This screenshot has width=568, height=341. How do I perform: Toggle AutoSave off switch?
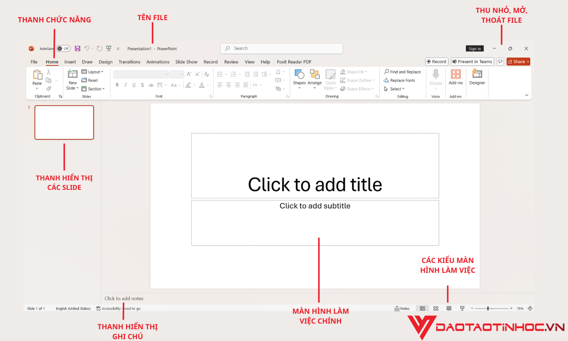pos(63,48)
